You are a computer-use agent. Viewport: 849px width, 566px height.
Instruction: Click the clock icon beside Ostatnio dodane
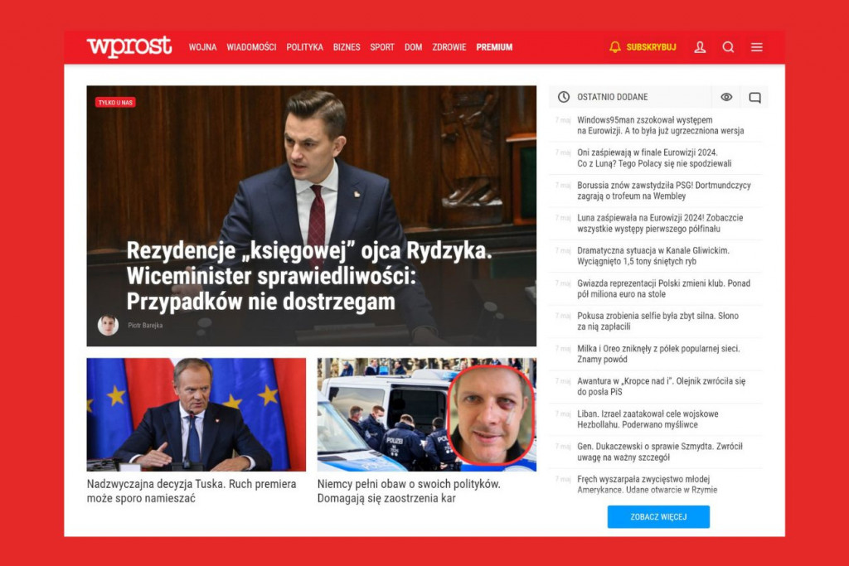(564, 97)
